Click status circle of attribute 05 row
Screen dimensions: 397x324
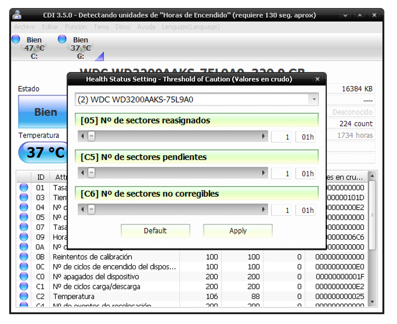[24, 217]
